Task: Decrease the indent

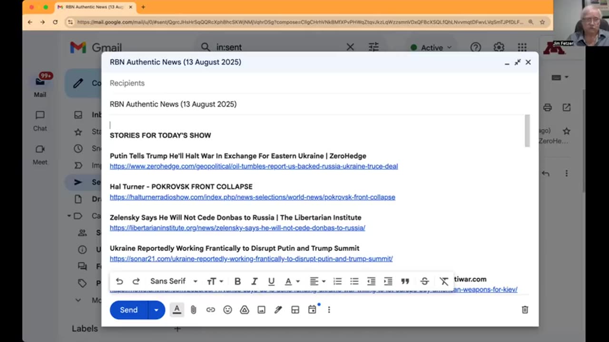Action: (x=371, y=281)
